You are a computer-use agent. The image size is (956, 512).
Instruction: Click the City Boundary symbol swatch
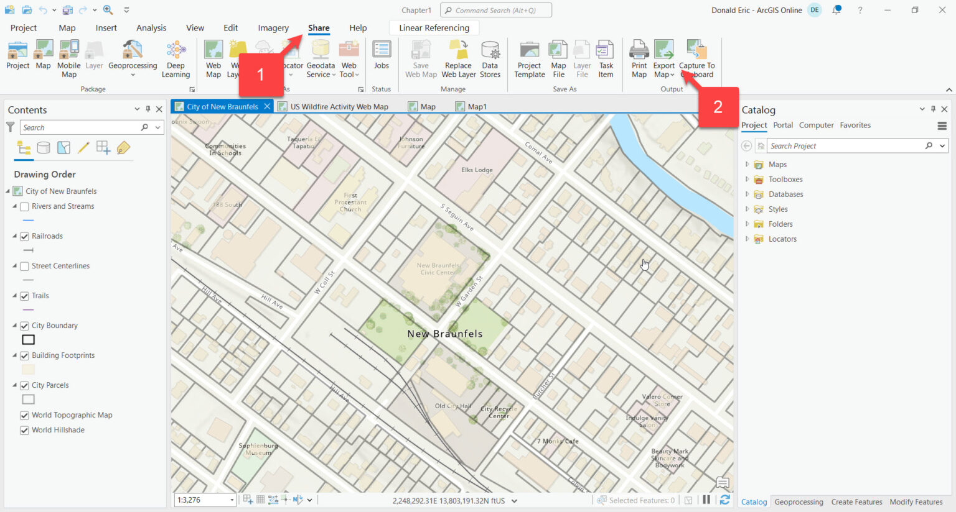point(28,339)
